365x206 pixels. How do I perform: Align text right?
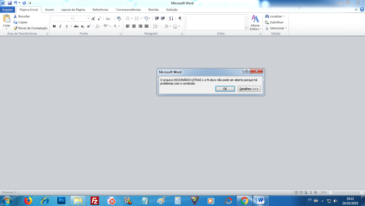pos(140,26)
